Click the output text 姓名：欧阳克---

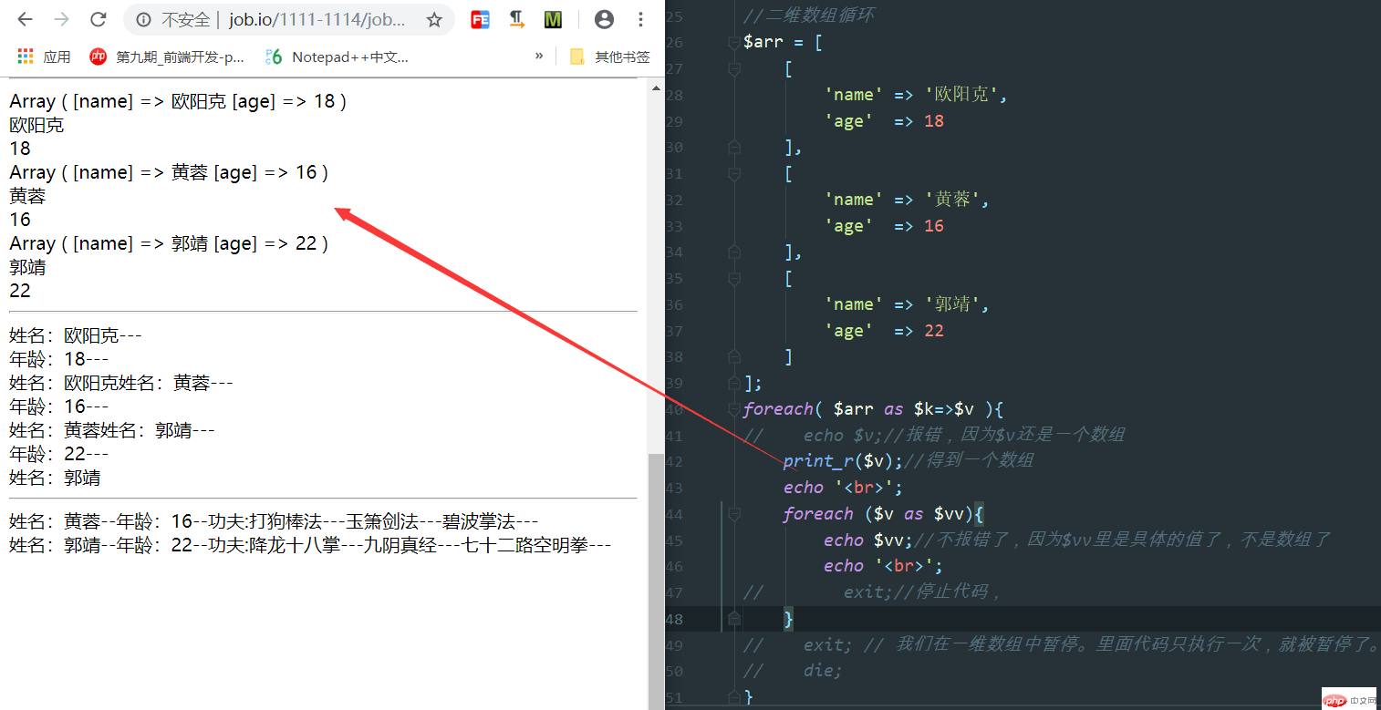(x=76, y=335)
